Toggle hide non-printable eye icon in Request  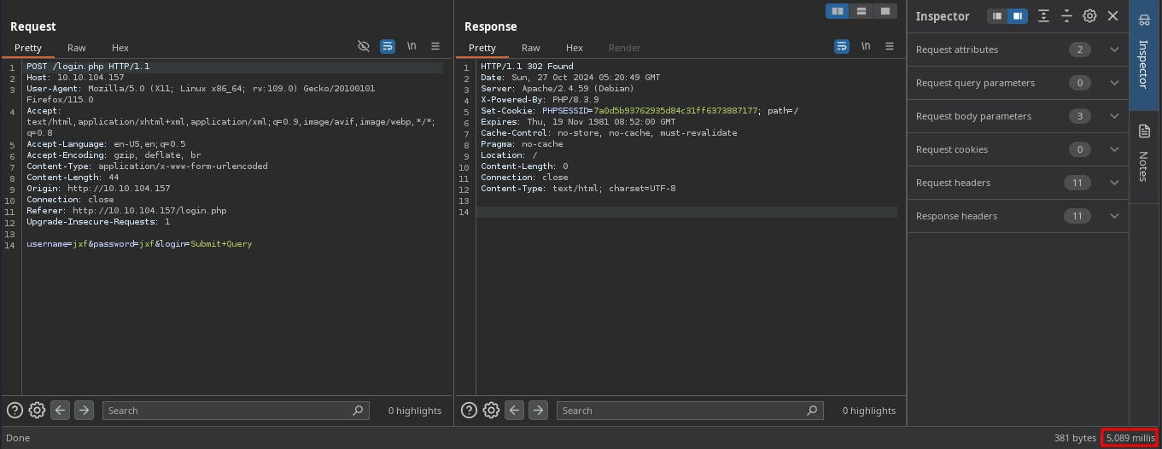coord(364,46)
